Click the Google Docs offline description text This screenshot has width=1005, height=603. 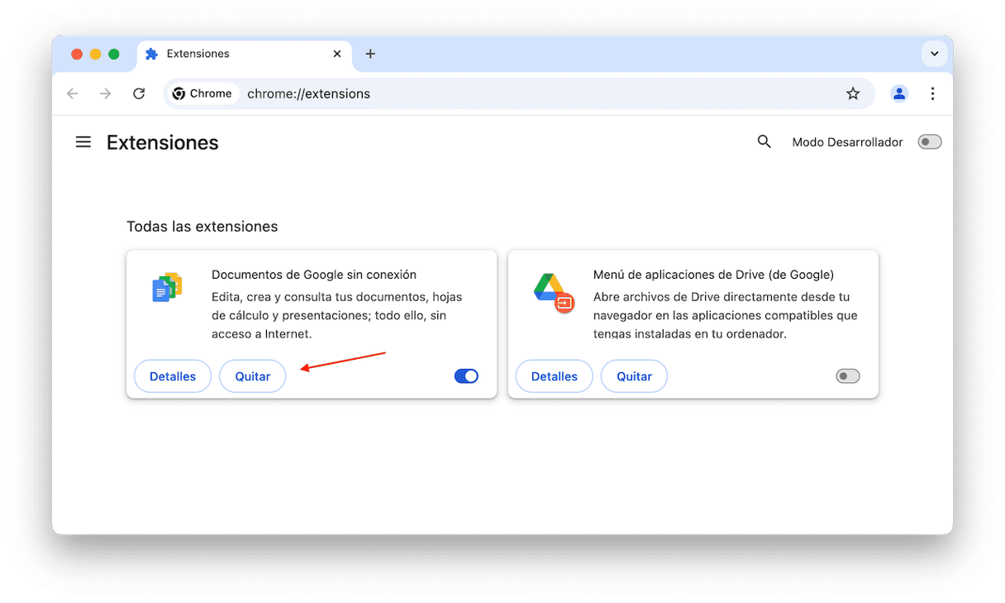(x=337, y=315)
